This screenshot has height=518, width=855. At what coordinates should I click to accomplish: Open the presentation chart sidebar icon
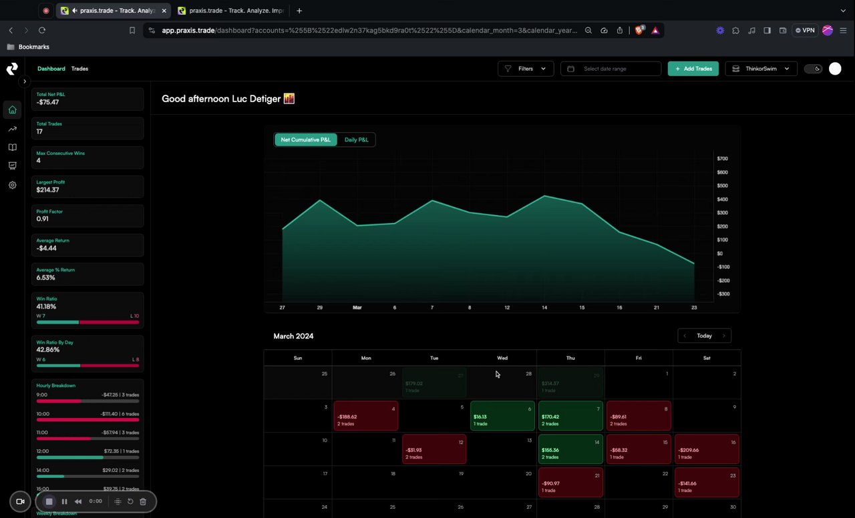12,166
